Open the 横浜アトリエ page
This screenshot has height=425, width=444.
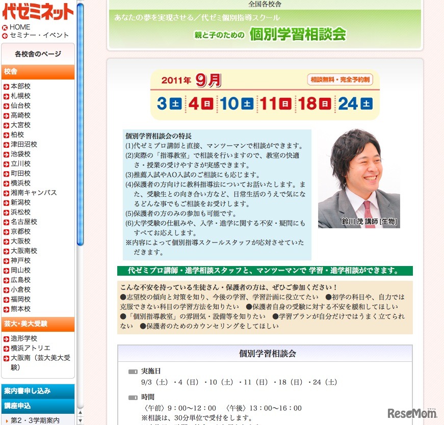coord(30,348)
